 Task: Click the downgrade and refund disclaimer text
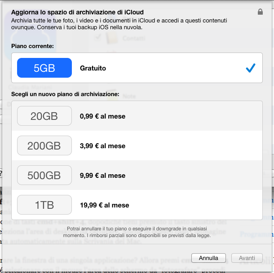click(x=137, y=233)
